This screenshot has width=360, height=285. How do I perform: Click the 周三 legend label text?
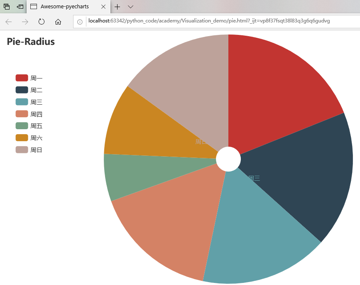(36, 102)
